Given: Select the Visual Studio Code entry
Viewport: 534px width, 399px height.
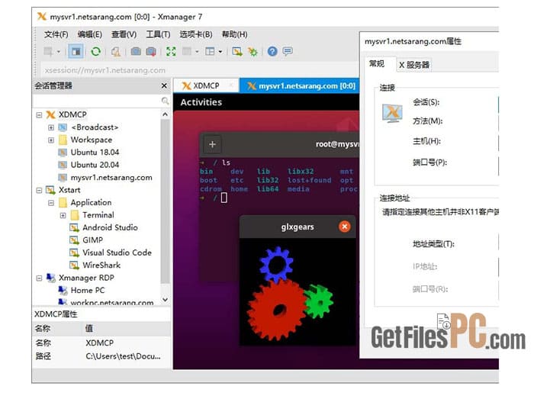Looking at the screenshot, I should click(x=117, y=253).
